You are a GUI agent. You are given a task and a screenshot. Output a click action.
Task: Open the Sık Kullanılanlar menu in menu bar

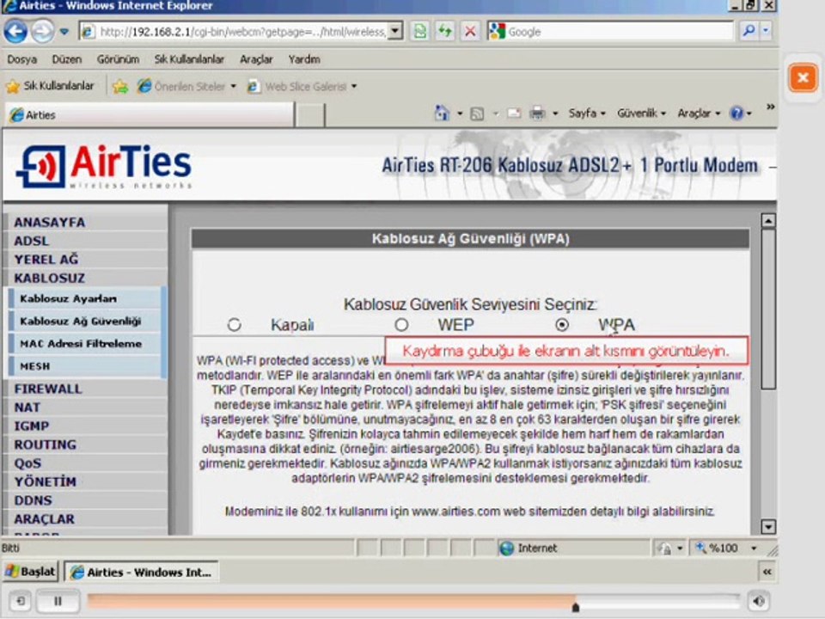(x=189, y=59)
